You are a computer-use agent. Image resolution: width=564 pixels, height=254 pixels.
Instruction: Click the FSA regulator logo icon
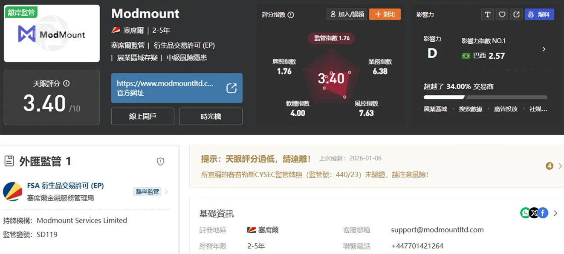pyautogui.click(x=12, y=191)
